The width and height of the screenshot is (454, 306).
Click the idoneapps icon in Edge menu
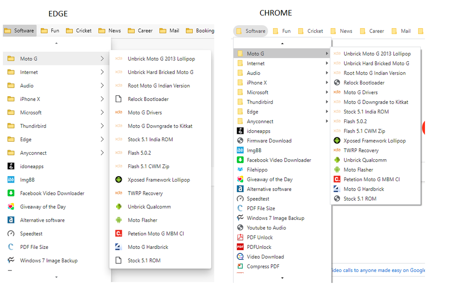[11, 166]
